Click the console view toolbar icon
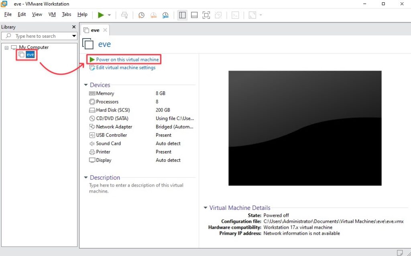 235,15
